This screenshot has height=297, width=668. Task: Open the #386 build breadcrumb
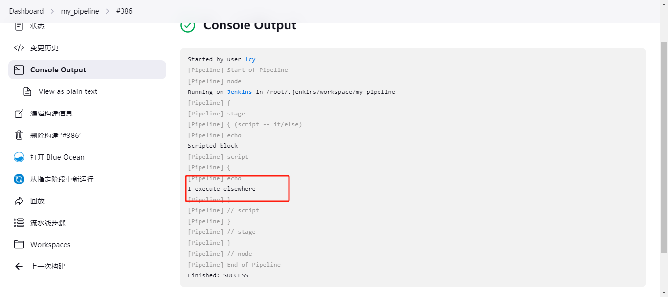tap(124, 11)
